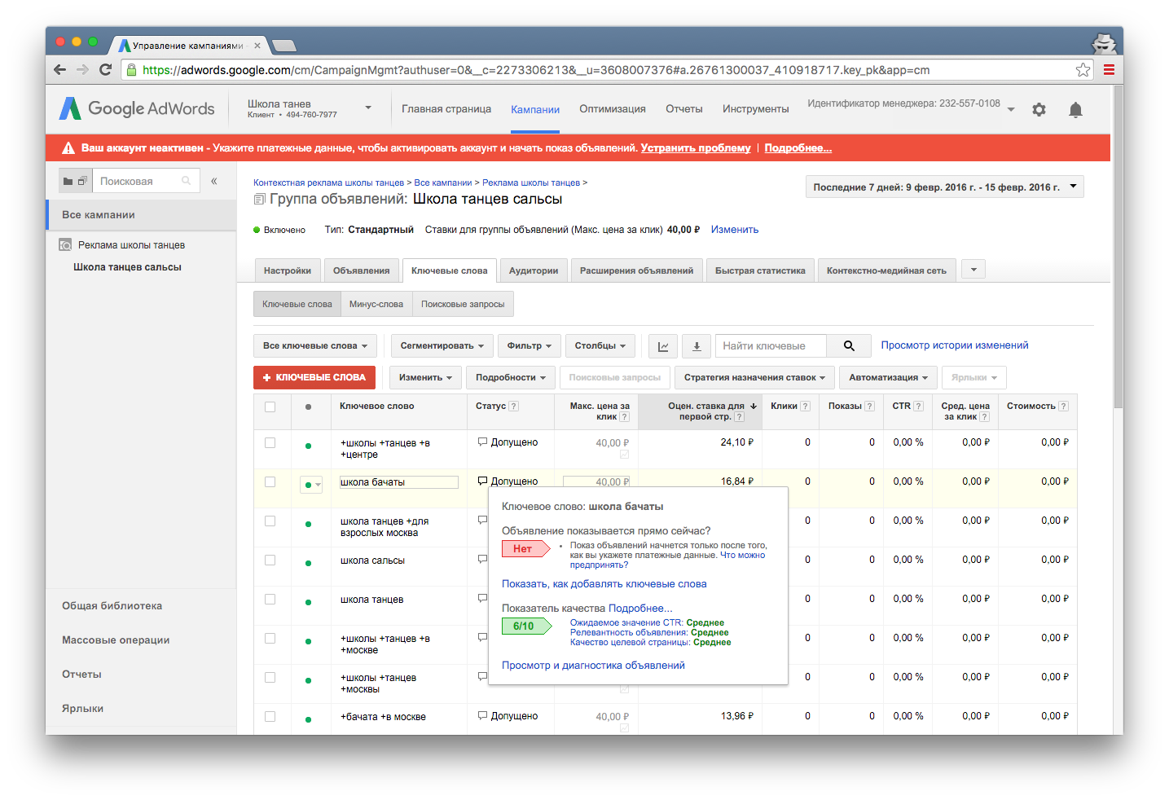Check the select-all keywords checkbox
The width and height of the screenshot is (1169, 800).
tap(270, 407)
